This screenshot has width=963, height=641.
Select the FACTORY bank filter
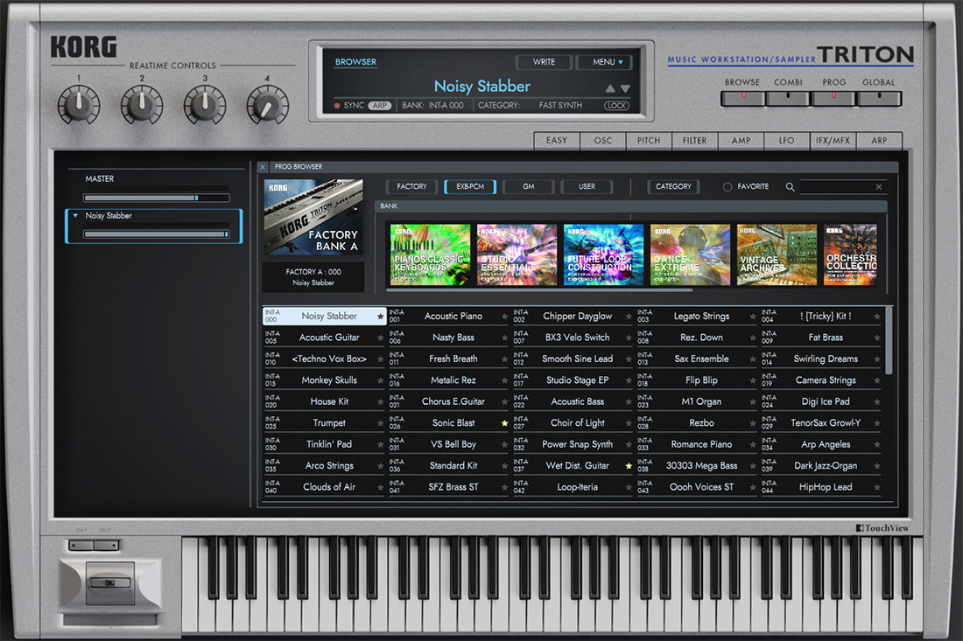point(411,186)
